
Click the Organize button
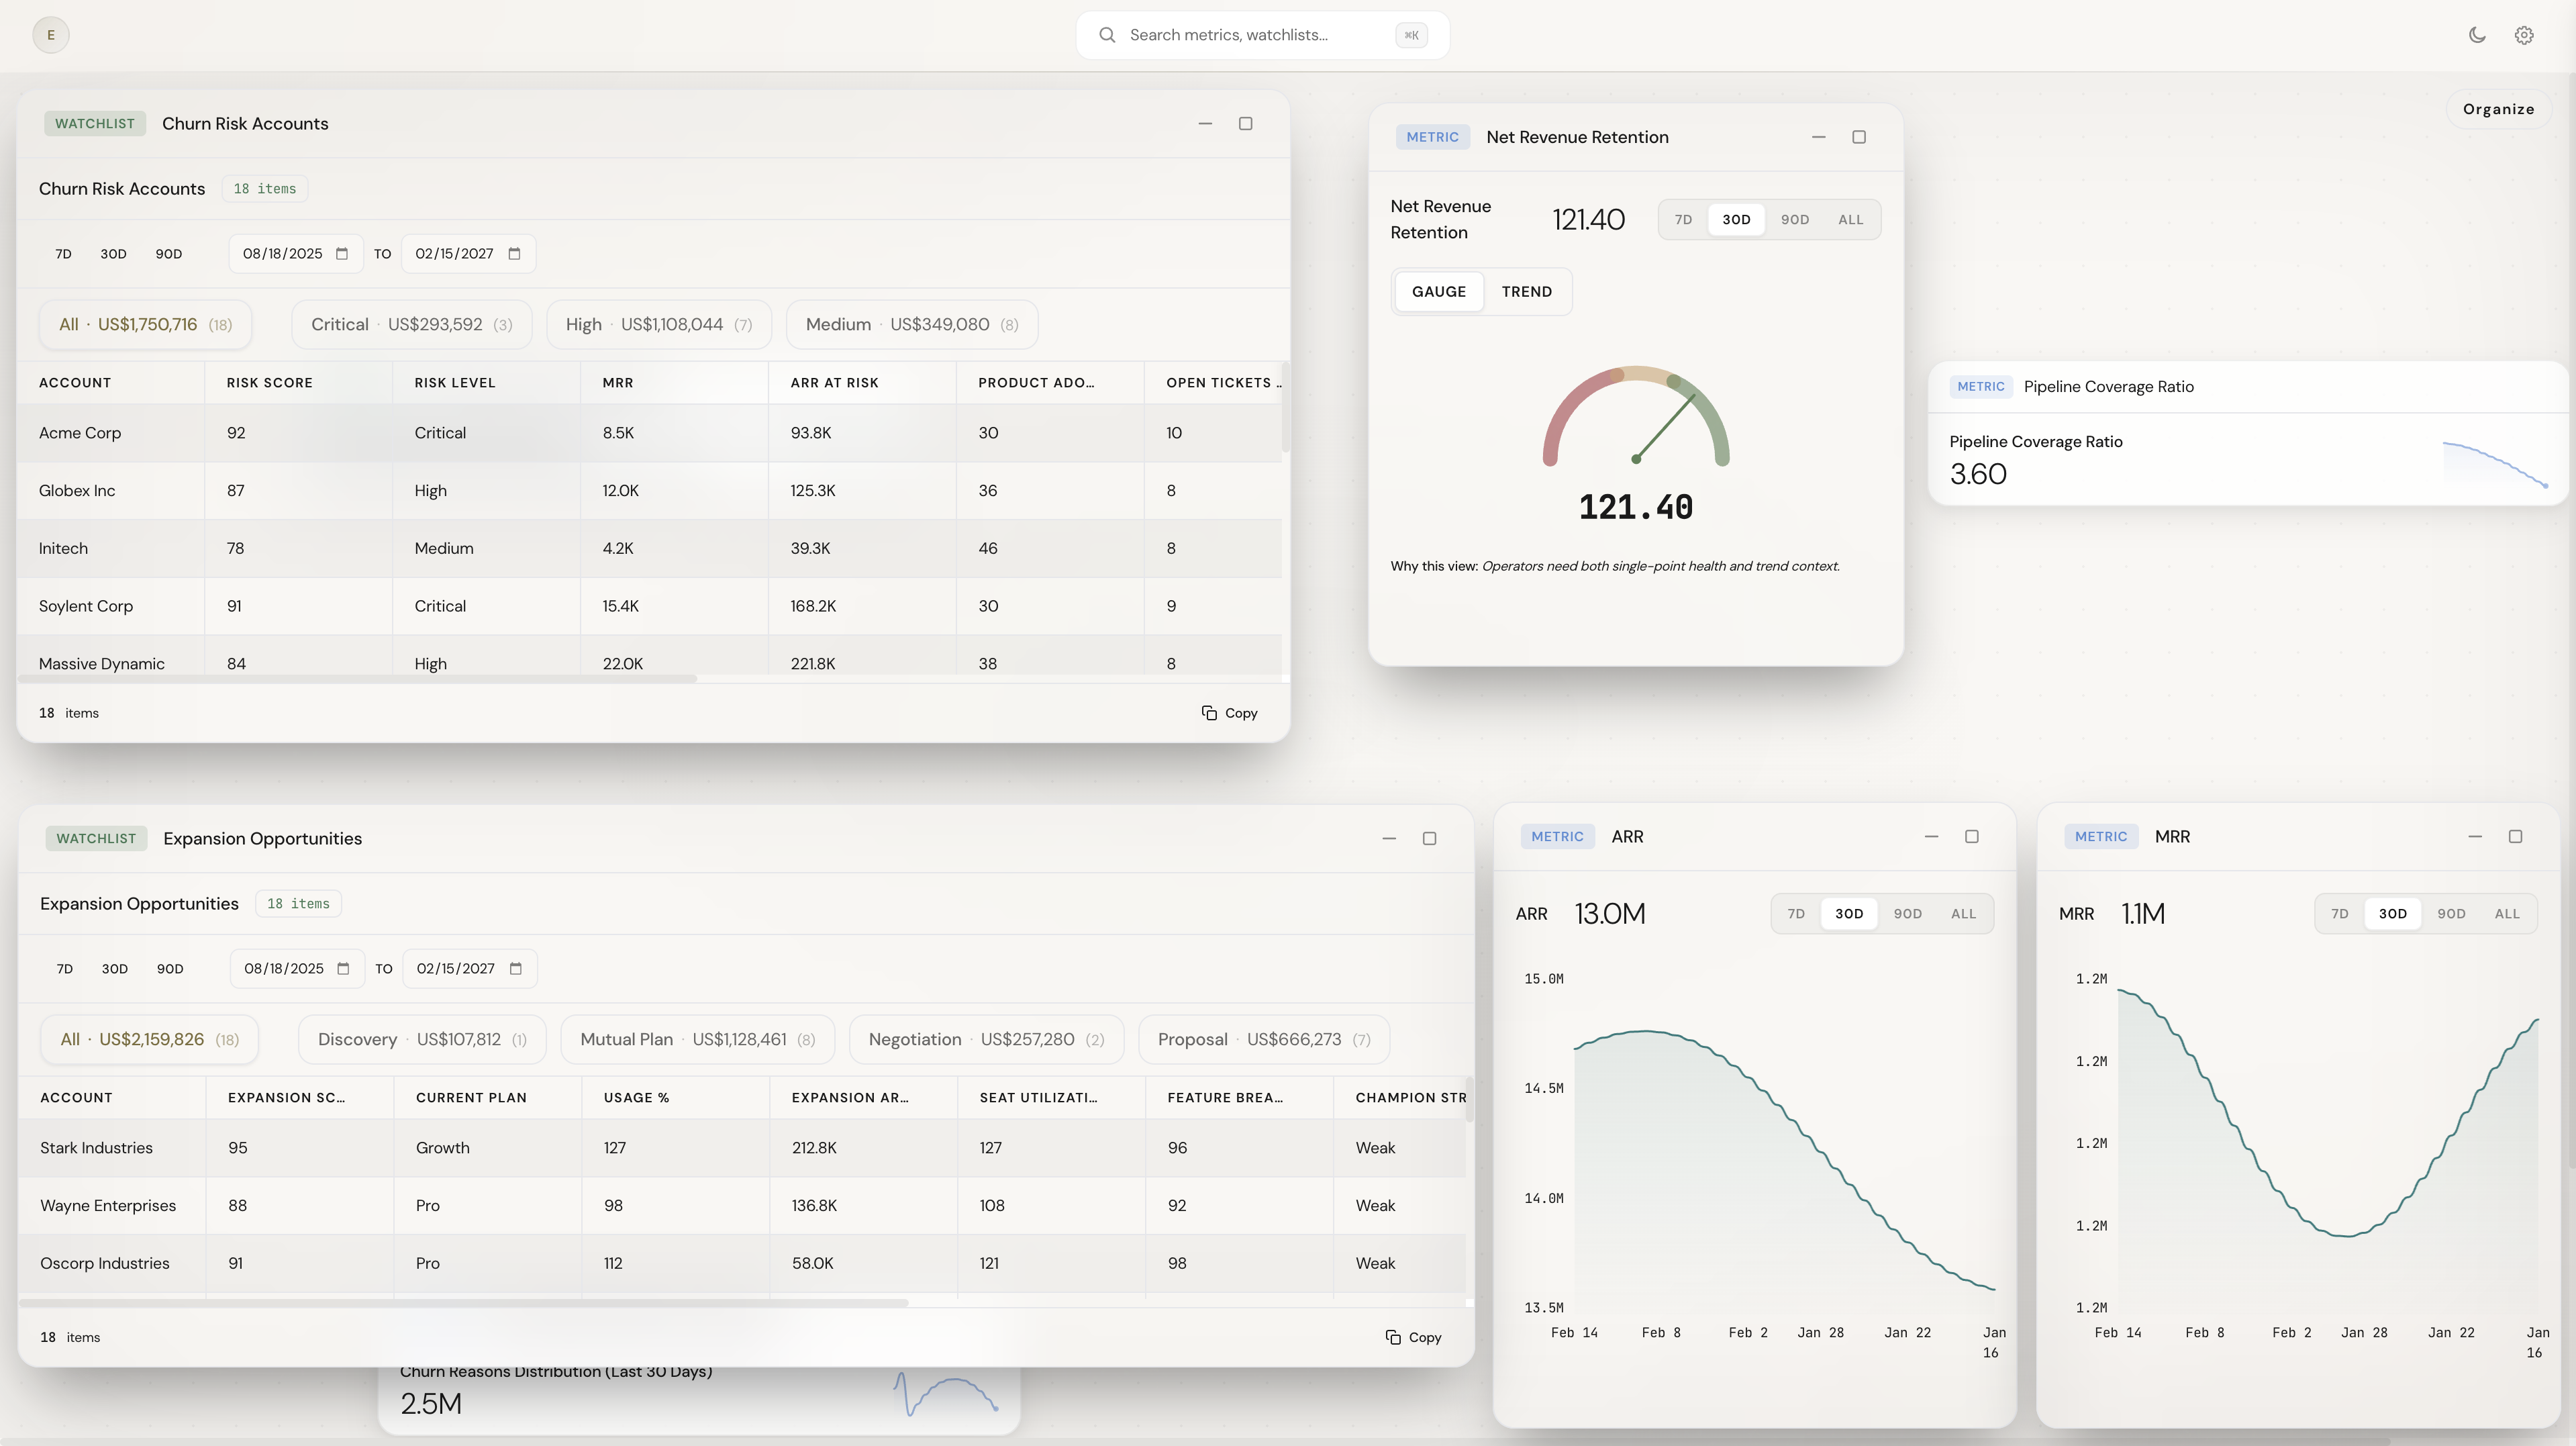2498,109
